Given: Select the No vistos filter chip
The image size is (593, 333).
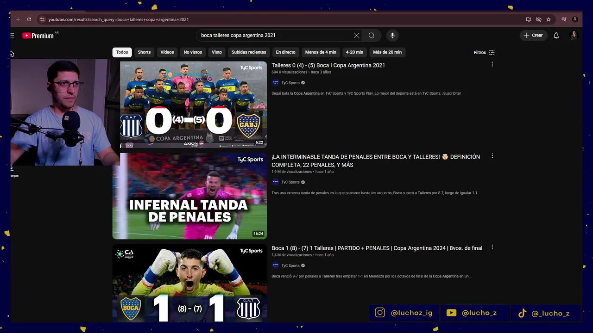Looking at the screenshot, I should [193, 52].
